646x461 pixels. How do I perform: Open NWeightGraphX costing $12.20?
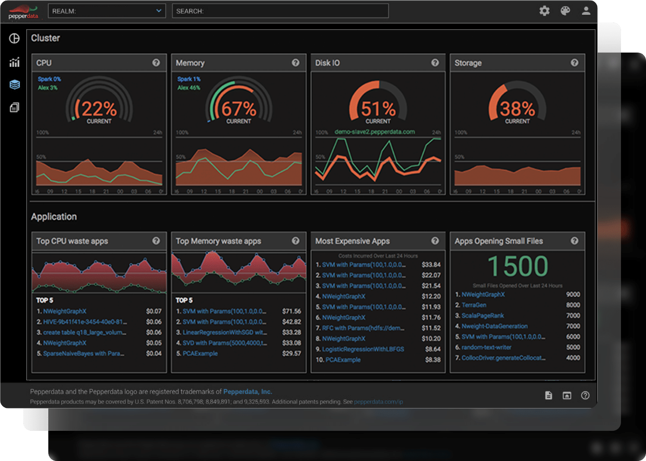click(x=344, y=296)
